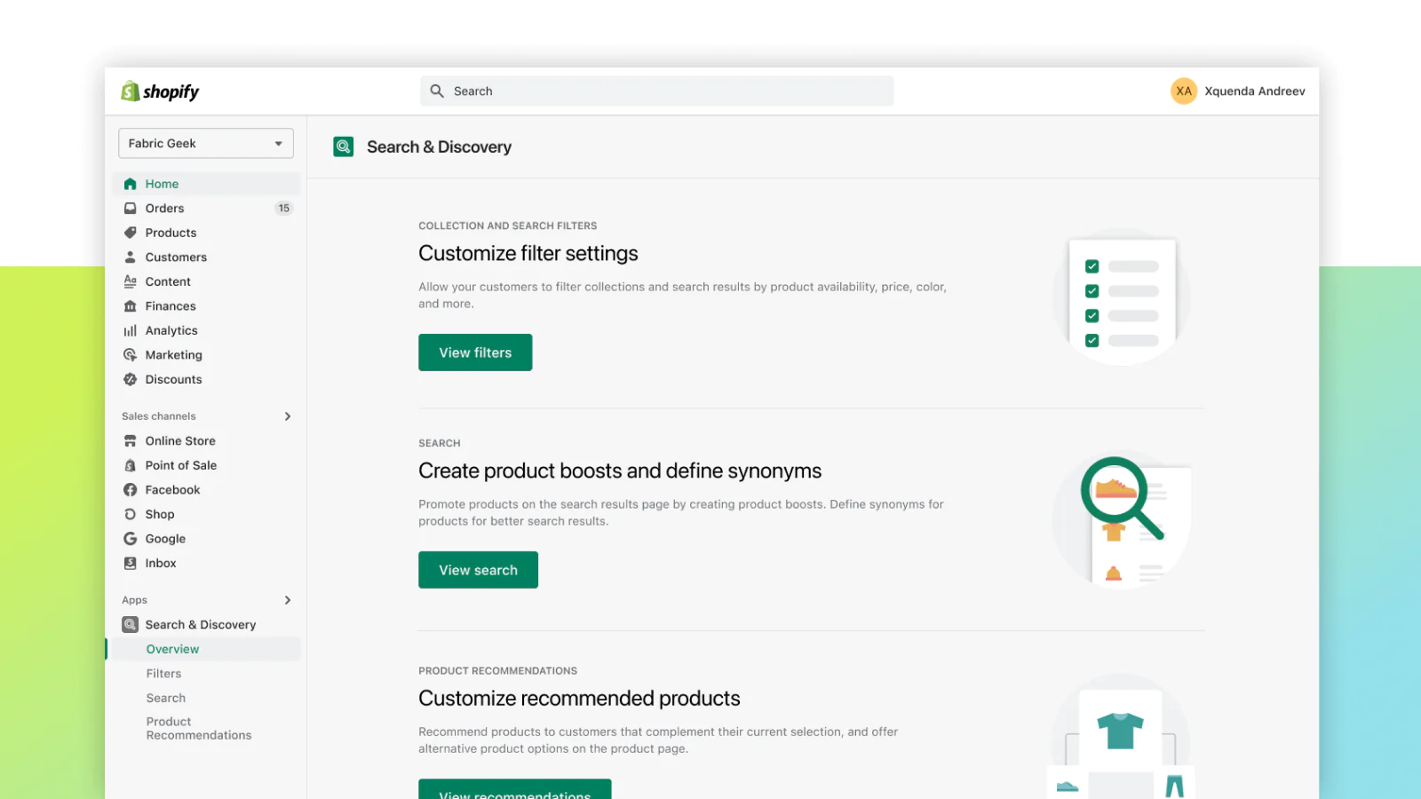This screenshot has width=1421, height=799.
Task: Click the Search & Discovery sidebar app icon
Action: pos(131,624)
